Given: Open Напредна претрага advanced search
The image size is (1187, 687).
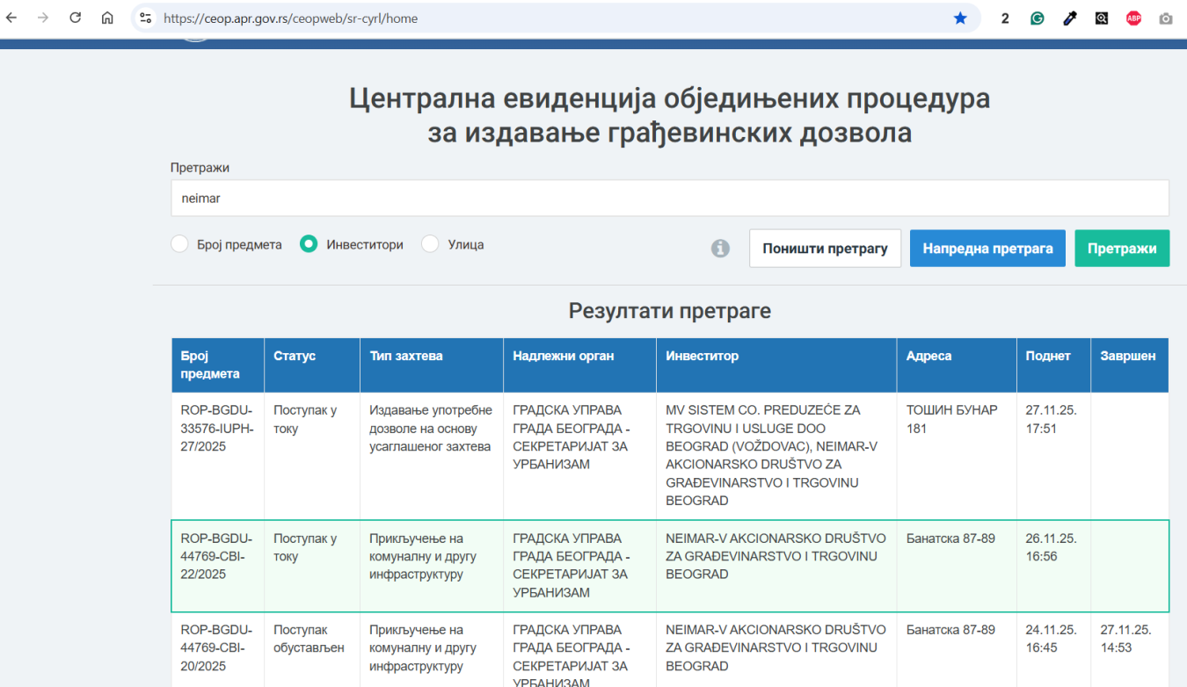Looking at the screenshot, I should (x=987, y=248).
